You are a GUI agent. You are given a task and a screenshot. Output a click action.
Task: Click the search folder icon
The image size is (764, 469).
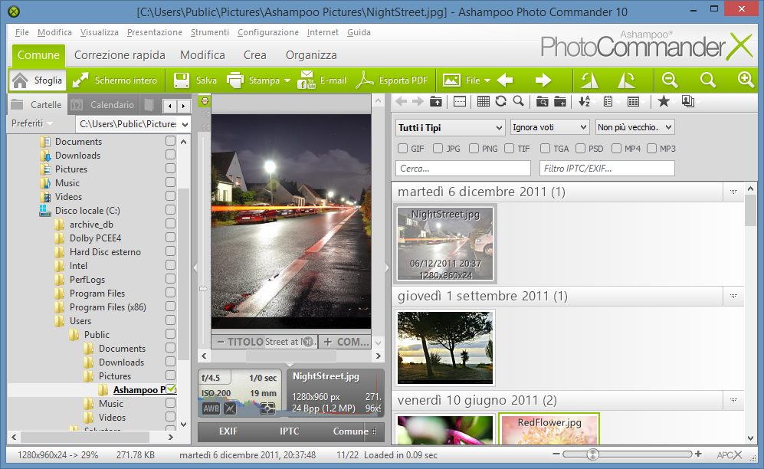click(542, 101)
